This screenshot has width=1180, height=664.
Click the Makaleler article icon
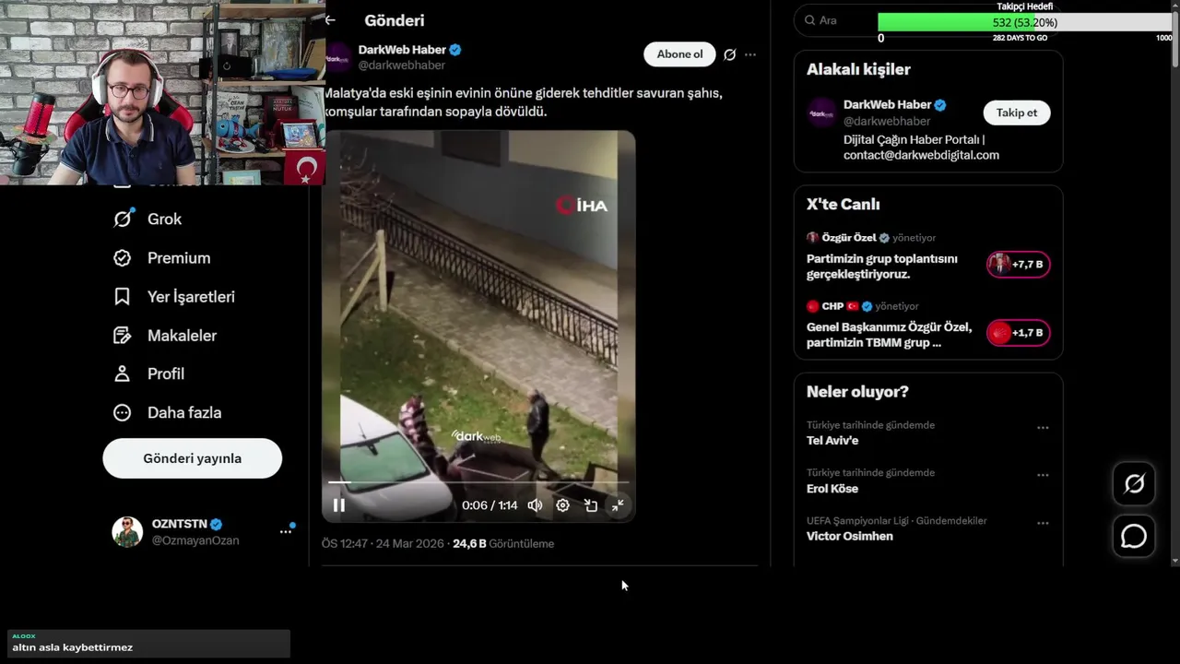tap(123, 336)
